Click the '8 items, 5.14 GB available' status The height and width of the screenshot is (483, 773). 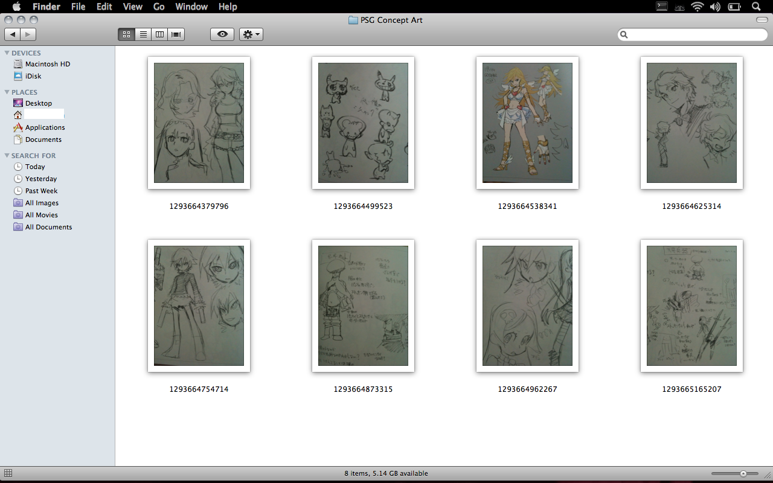(386, 473)
